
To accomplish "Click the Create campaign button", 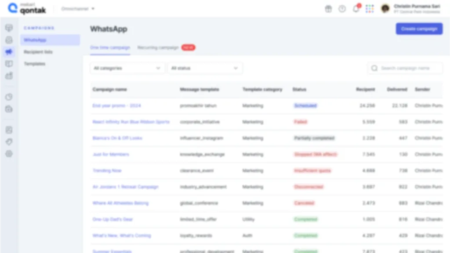I will pos(419,29).
